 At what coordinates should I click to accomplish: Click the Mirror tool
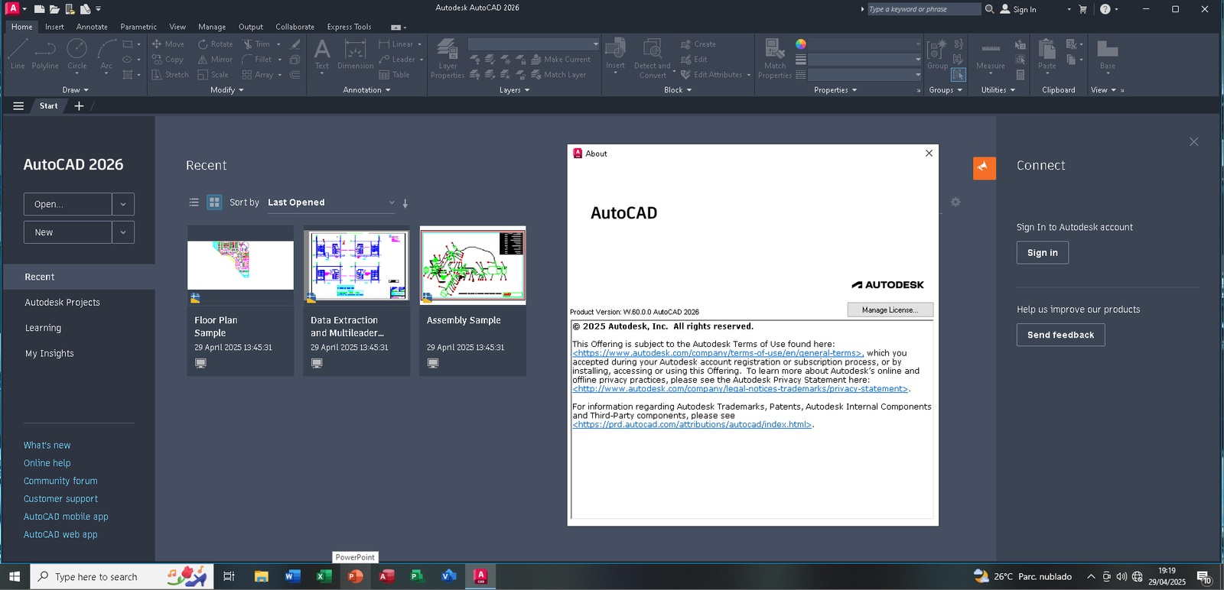pyautogui.click(x=215, y=60)
